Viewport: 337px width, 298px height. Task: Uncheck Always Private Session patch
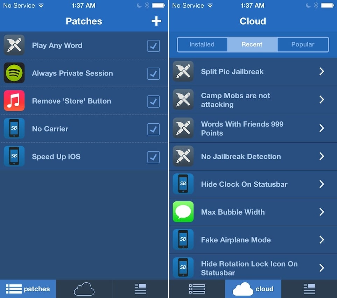click(x=154, y=73)
